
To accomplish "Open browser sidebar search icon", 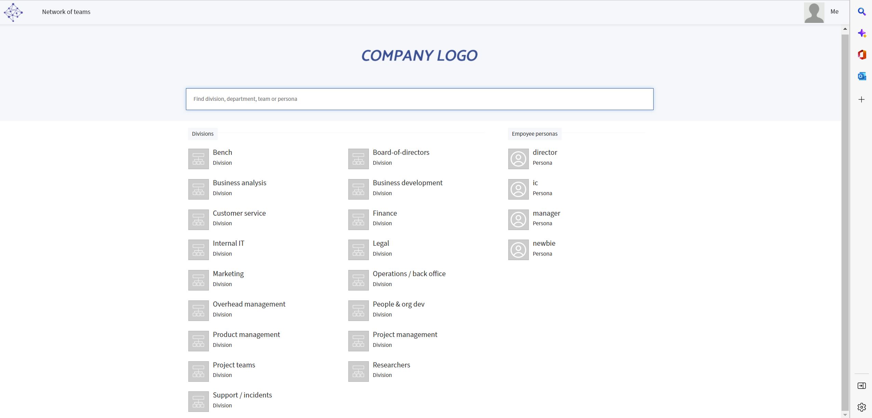I will coord(861,12).
